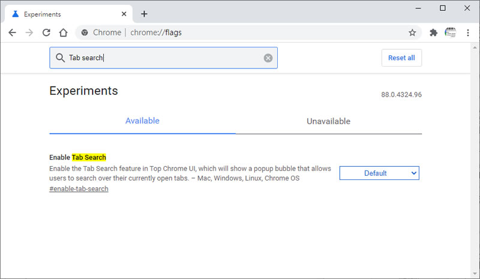Screen dimensions: 480x279
Task: Click the flask icon on the Experiments tab
Action: point(16,14)
